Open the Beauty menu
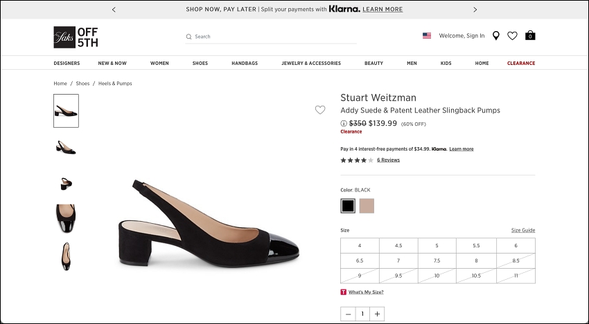 point(373,64)
